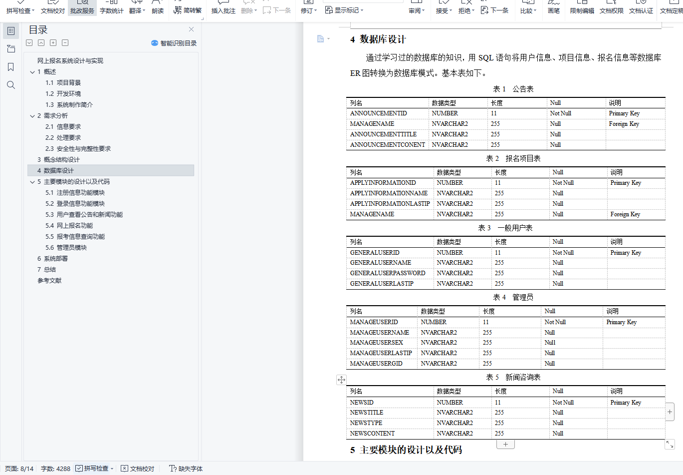This screenshot has width=683, height=475.
Task: Close the 目录 navigation panel
Action: 191,29
